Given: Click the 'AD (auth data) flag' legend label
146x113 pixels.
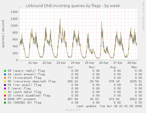Looking at the screenshot, I should coord(24,92).
